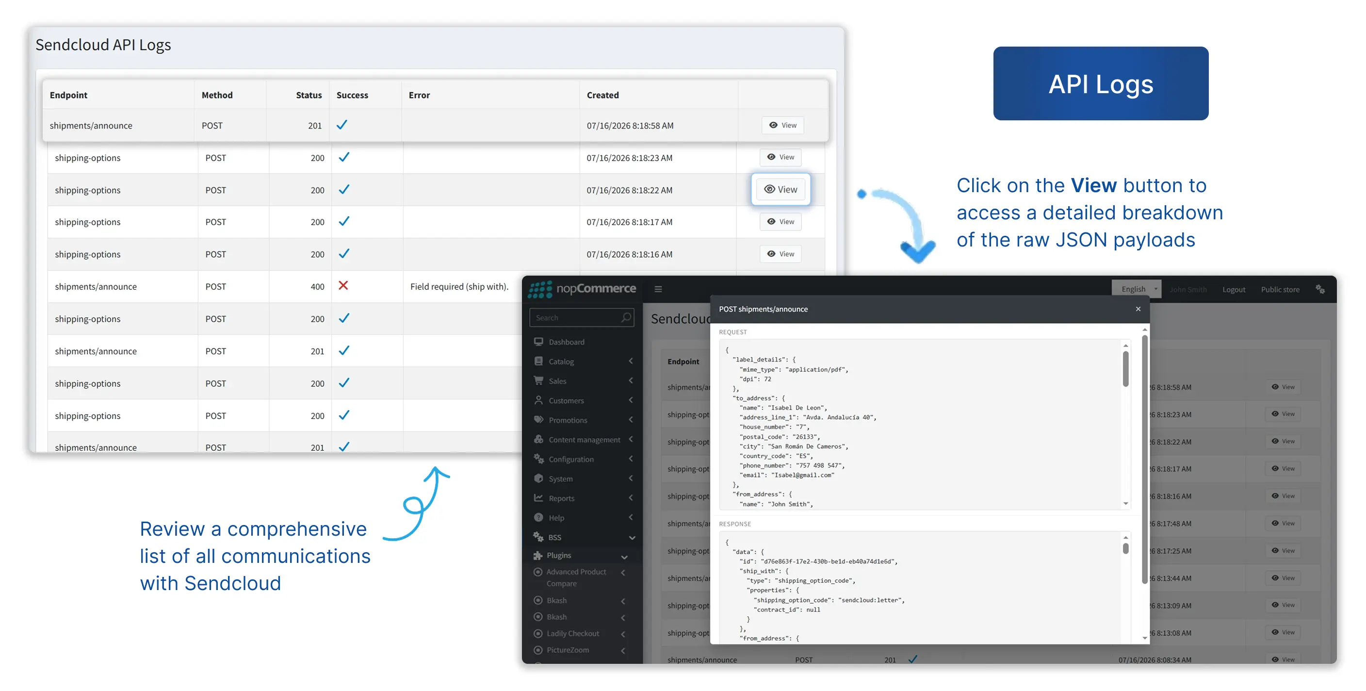Click Logout in the nopCommerce header
The height and width of the screenshot is (691, 1366).
(1234, 289)
